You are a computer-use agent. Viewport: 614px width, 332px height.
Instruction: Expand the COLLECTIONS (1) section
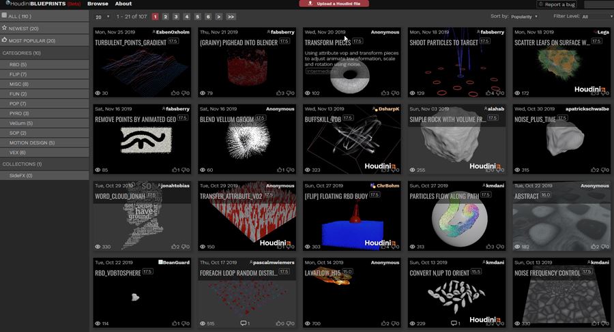click(x=44, y=164)
